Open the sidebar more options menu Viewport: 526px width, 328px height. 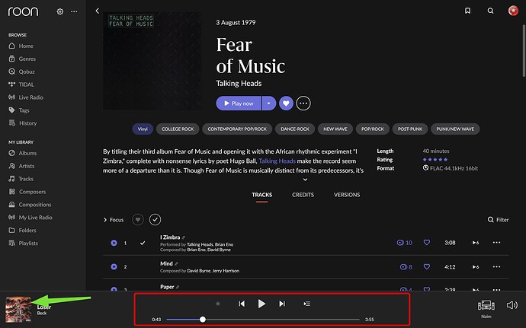click(x=74, y=11)
